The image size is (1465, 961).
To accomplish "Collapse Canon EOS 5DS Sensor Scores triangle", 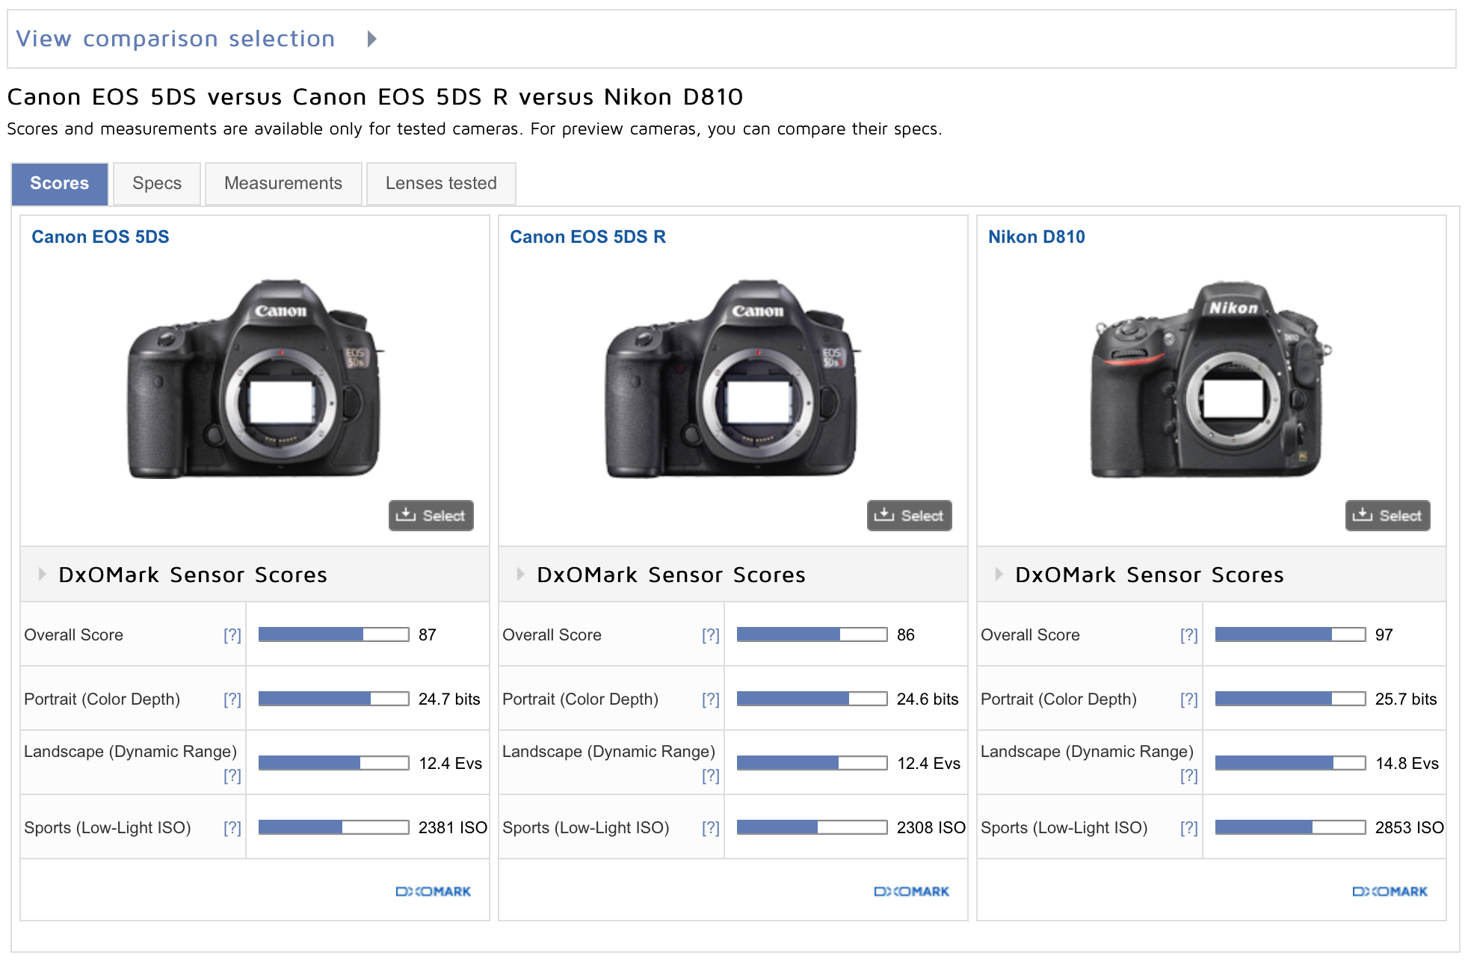I will 42,574.
